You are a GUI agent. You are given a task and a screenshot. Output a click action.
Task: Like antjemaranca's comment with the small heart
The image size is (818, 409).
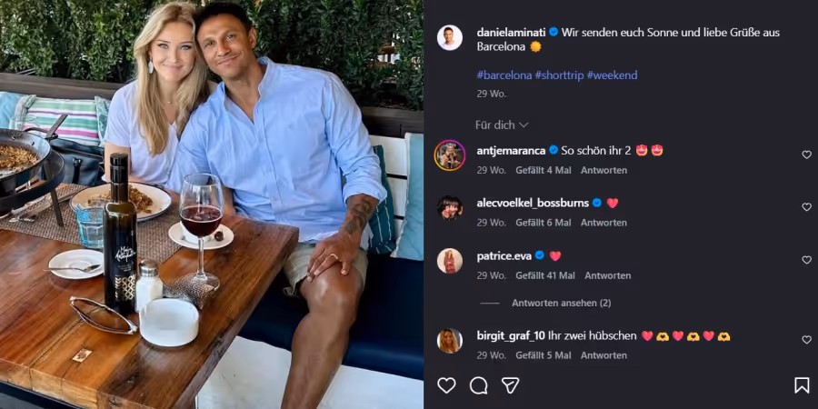806,155
